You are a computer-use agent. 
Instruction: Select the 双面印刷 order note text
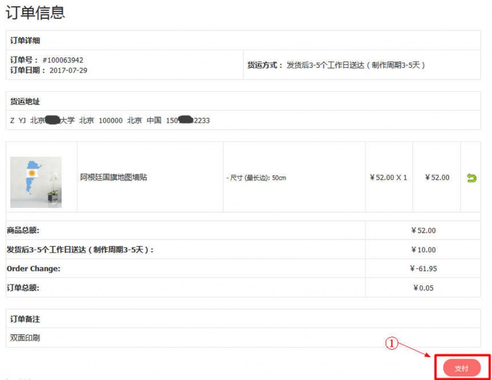[25, 338]
